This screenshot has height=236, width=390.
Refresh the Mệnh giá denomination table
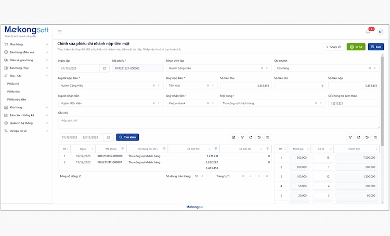point(359,137)
